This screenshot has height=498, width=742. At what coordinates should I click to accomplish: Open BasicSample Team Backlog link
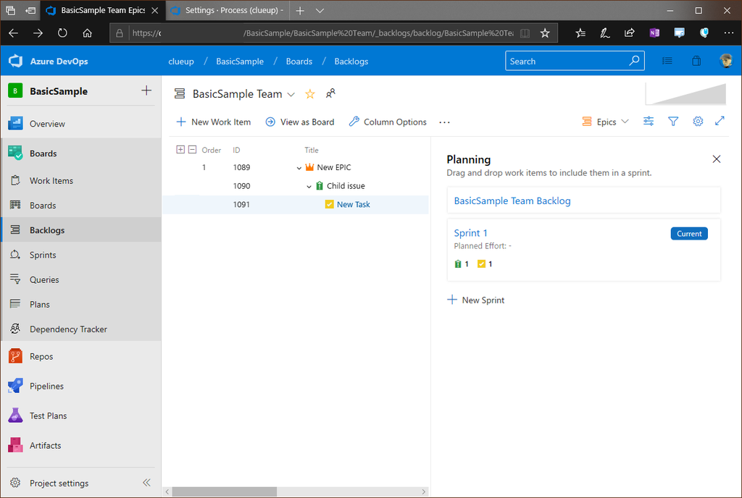pyautogui.click(x=512, y=201)
